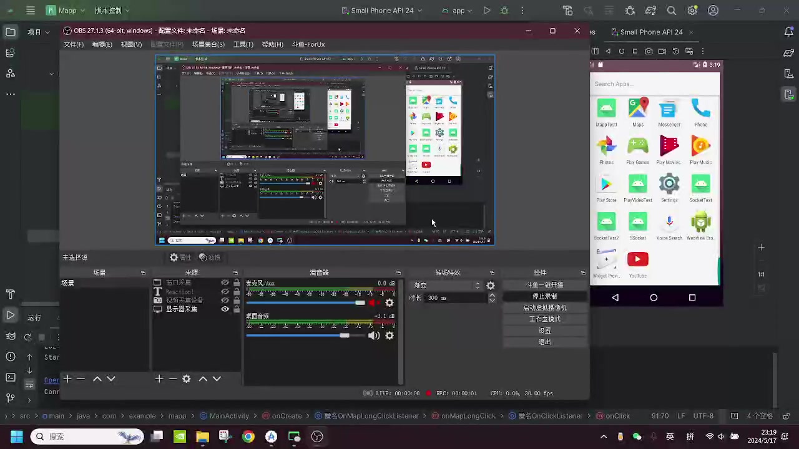Open the 渐变 transition dropdown

coord(447,286)
